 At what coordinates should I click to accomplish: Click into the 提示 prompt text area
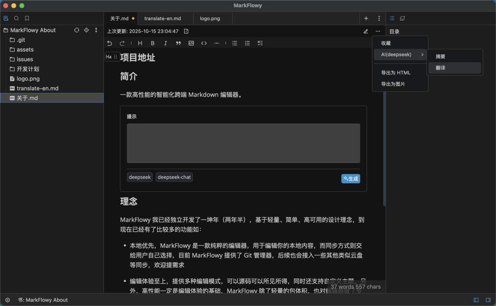(243, 143)
